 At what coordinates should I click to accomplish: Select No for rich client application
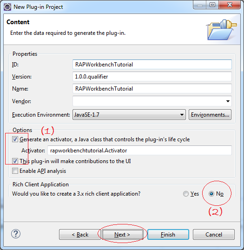tap(211, 194)
